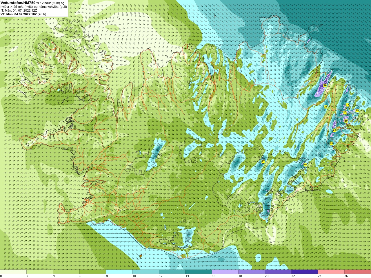Click the yellow gust label 28
The width and height of the screenshot is (371, 278).
334,130
